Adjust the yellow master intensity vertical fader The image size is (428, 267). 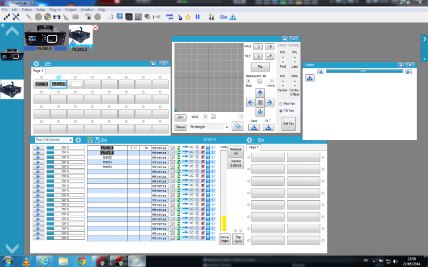click(x=223, y=191)
